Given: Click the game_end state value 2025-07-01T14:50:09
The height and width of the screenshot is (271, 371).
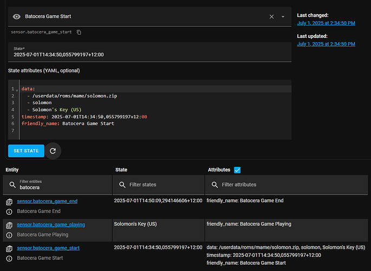Looking at the screenshot, I should coord(158,201).
